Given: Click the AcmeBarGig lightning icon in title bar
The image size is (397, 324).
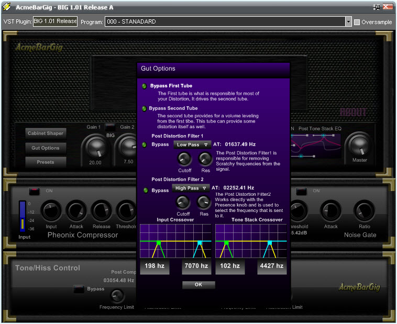Looking at the screenshot, I should tap(7, 7).
